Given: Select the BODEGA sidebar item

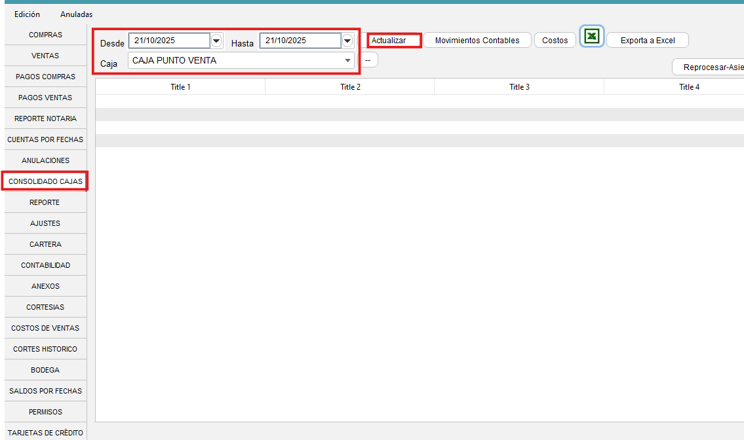Looking at the screenshot, I should point(46,370).
